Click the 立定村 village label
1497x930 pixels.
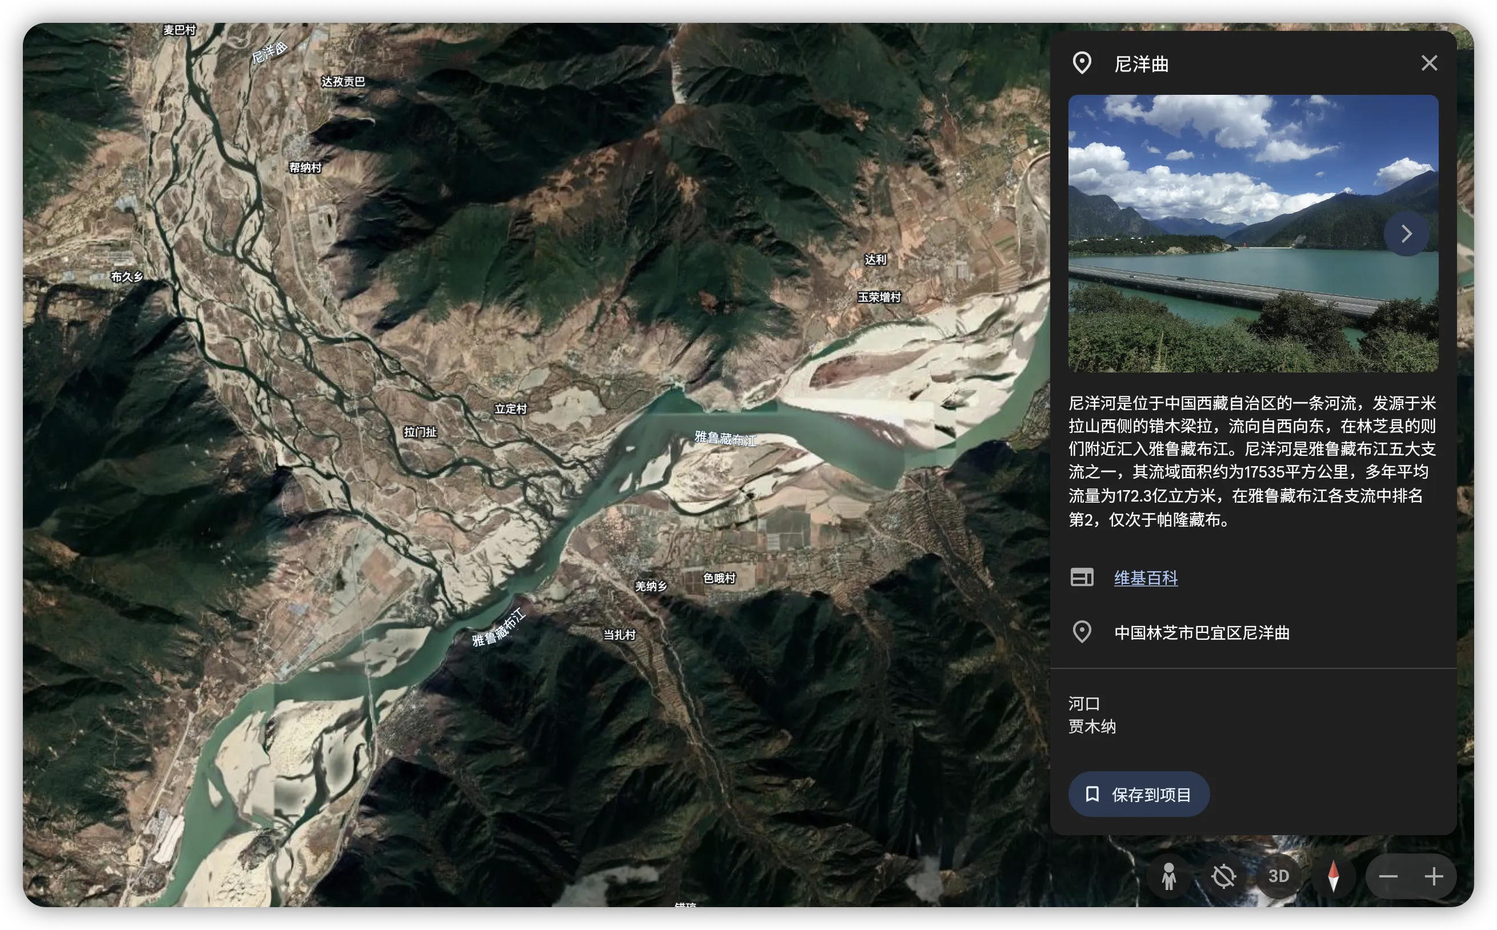(510, 409)
